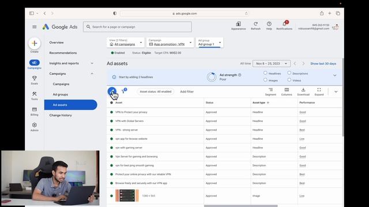The width and height of the screenshot is (369, 207).
Task: Open the Billing card icon
Action: [35, 109]
